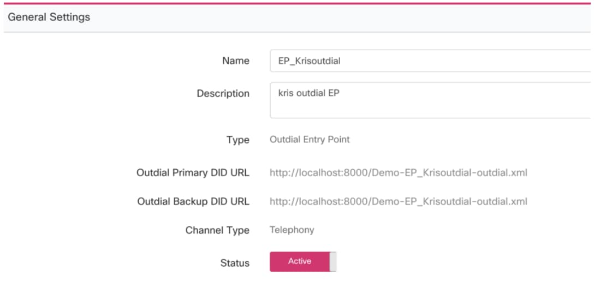Select the Telephony channel type value
The height and width of the screenshot is (288, 594).
click(292, 230)
